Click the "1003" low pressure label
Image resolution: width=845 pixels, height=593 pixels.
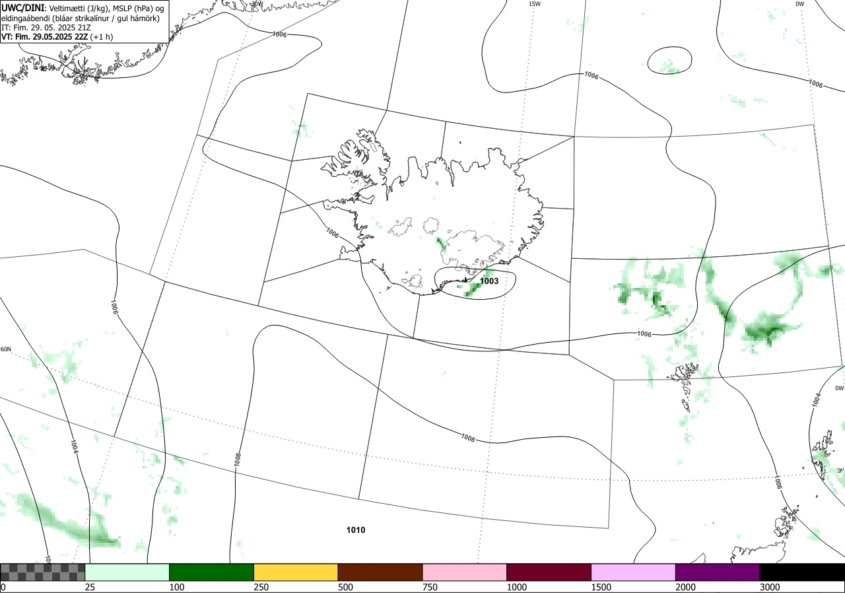pos(489,281)
